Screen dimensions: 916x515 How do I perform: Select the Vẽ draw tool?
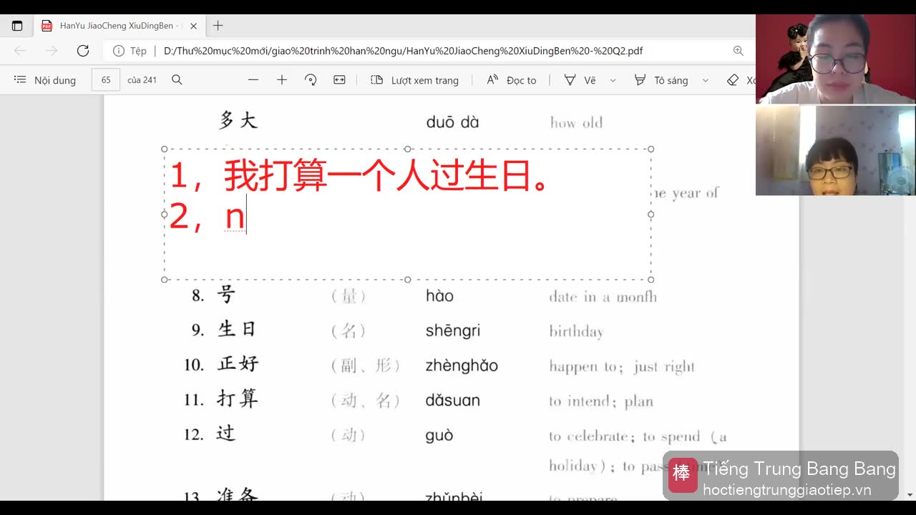pyautogui.click(x=580, y=80)
